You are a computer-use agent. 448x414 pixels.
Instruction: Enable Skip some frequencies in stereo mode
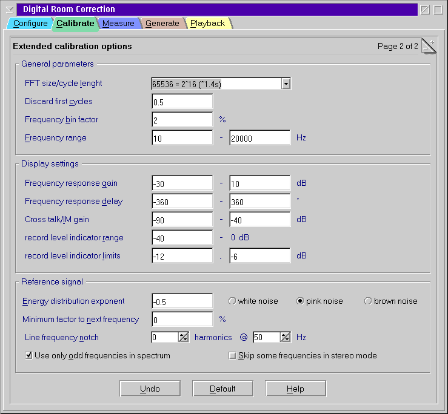(x=232, y=356)
